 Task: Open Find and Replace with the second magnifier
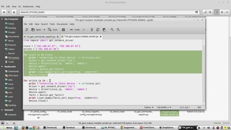coord(118,30)
